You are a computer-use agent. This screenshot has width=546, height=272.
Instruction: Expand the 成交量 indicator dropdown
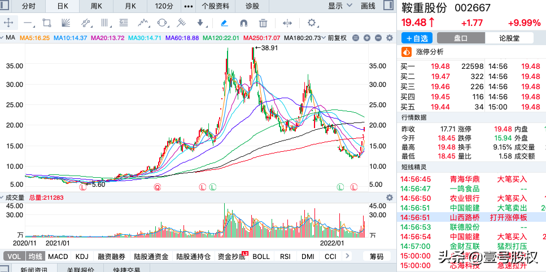(3, 198)
